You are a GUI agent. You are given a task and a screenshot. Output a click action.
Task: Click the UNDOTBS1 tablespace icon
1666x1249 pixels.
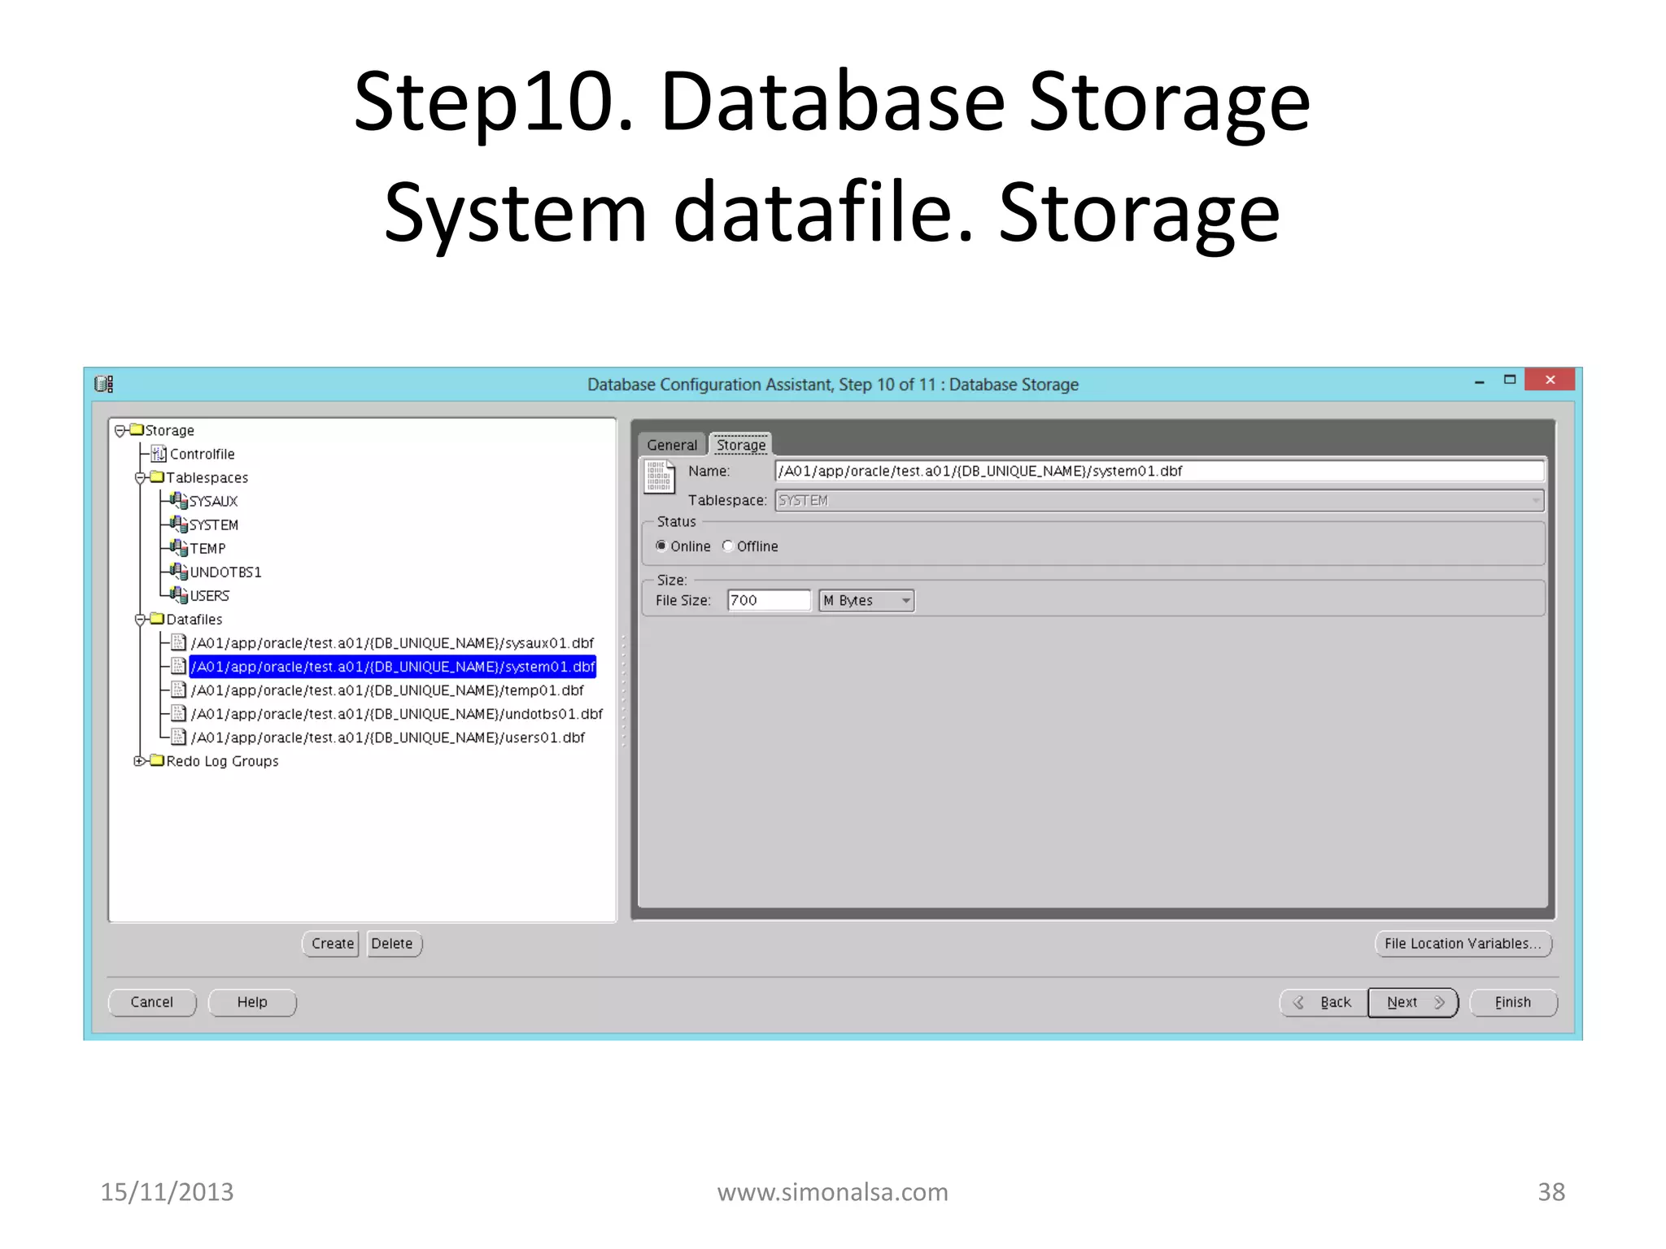(179, 572)
